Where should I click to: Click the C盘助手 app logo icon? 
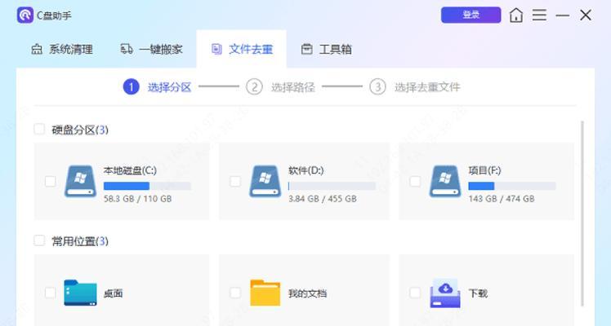tap(25, 15)
